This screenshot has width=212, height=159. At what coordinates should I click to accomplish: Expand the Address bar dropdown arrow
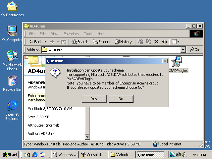click(x=183, y=50)
